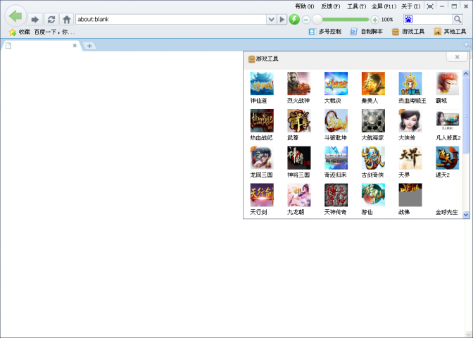Increase zoom with plus button
This screenshot has width=473, height=338.
pyautogui.click(x=374, y=20)
